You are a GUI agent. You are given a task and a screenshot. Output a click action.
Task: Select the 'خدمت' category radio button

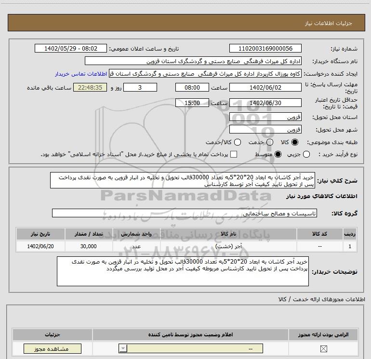coord(270,142)
